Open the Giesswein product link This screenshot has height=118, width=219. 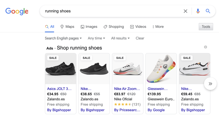click(158, 89)
